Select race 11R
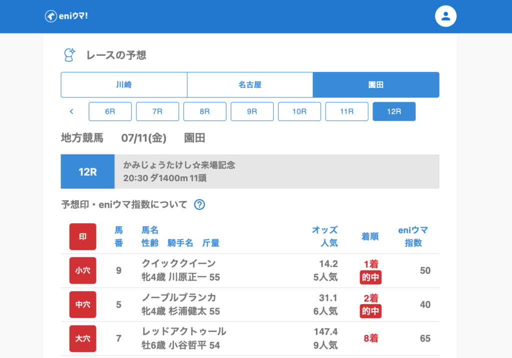 [x=346, y=111]
